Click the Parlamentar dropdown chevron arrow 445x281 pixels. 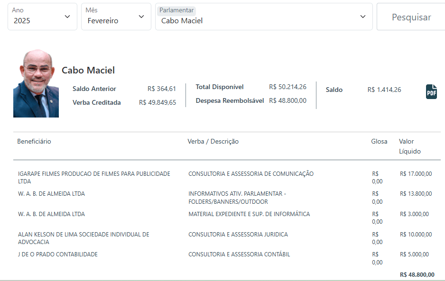click(363, 17)
